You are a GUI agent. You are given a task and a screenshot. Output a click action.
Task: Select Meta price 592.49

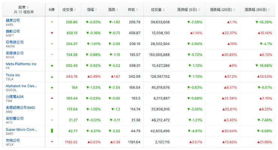(72, 66)
